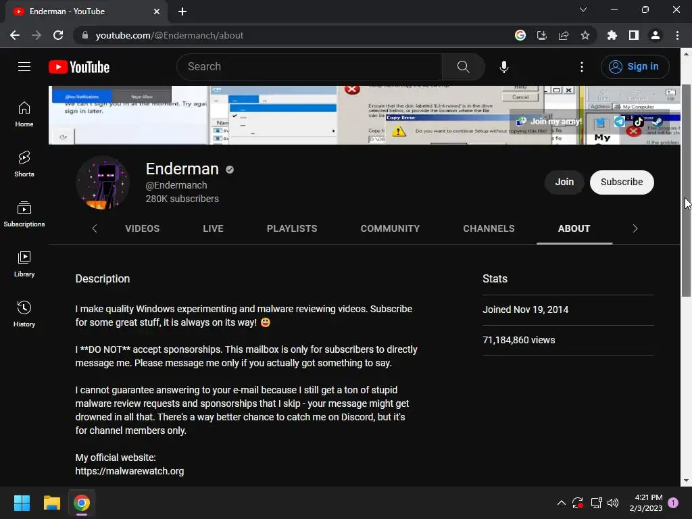Start voice search with the microphone
The height and width of the screenshot is (519, 692).
pyautogui.click(x=504, y=67)
